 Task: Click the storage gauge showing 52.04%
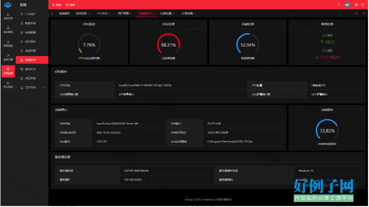pos(248,44)
